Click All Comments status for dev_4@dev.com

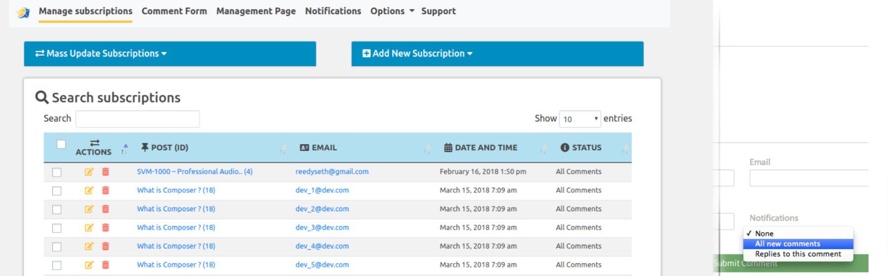(x=579, y=246)
